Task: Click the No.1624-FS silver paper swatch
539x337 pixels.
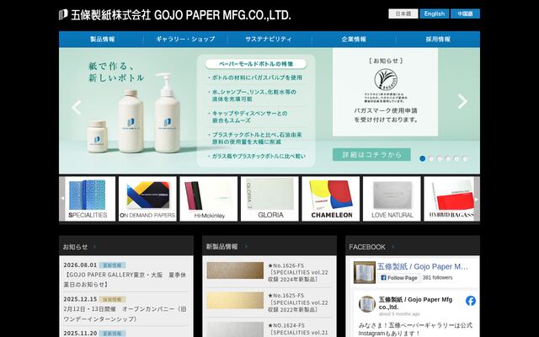Action: point(235,329)
